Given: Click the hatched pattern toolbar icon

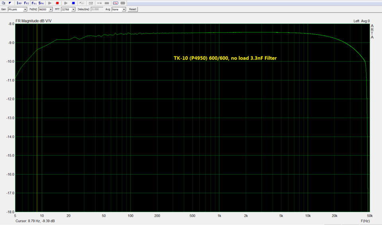Looking at the screenshot, I should coord(91,3).
